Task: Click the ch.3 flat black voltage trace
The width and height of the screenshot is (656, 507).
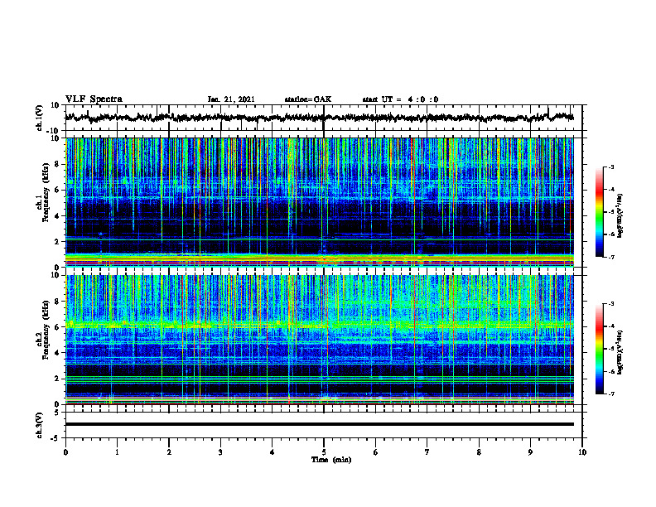Action: click(x=320, y=424)
